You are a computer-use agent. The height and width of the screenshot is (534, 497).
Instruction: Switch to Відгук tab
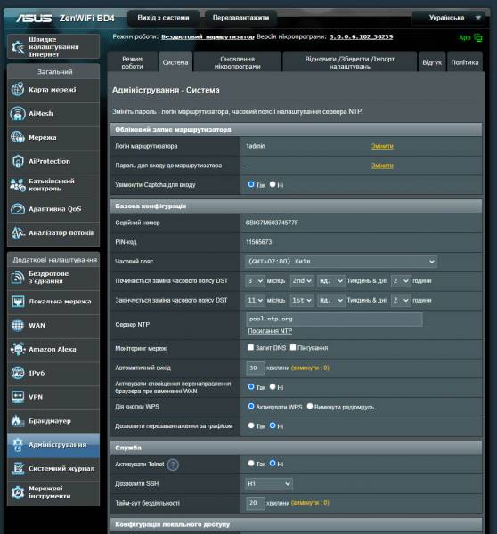(432, 62)
